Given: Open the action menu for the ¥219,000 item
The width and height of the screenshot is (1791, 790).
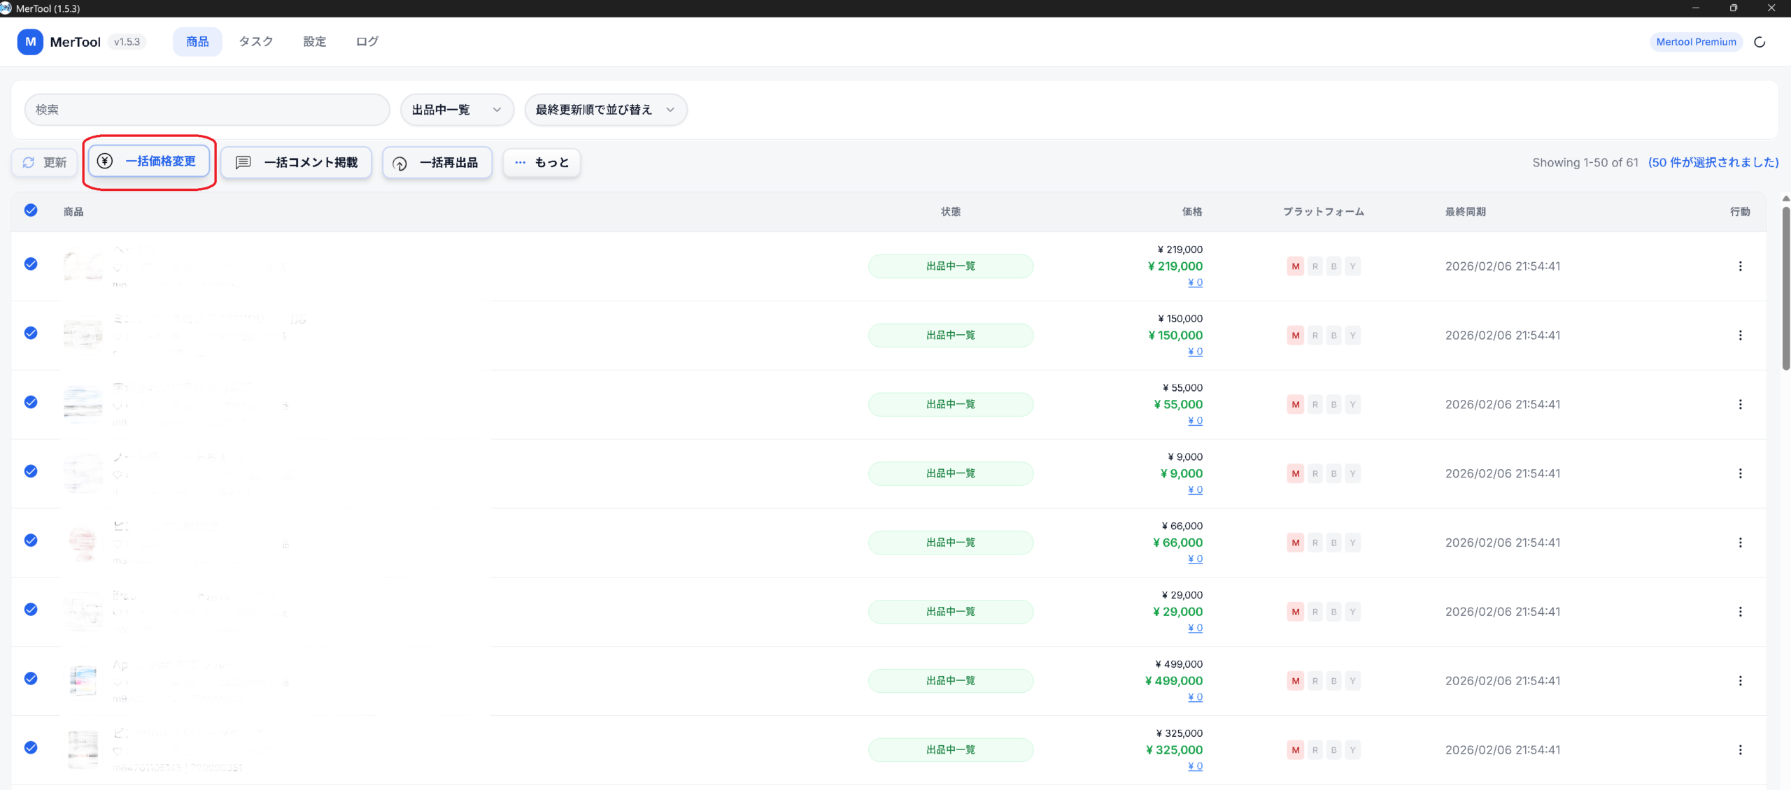Looking at the screenshot, I should [1740, 266].
